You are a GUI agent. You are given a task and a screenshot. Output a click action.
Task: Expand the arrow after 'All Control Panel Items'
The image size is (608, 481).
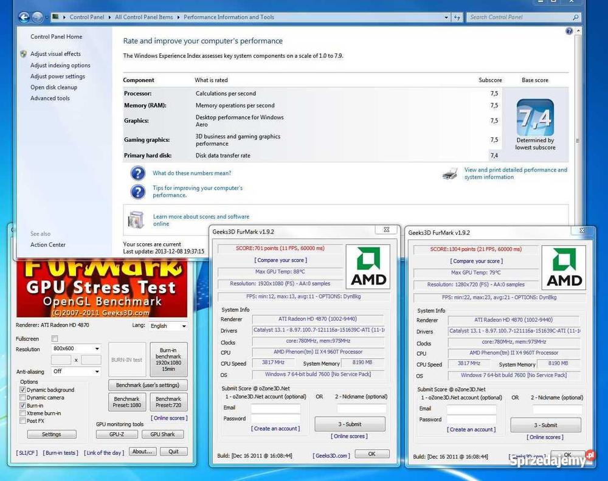[178, 17]
